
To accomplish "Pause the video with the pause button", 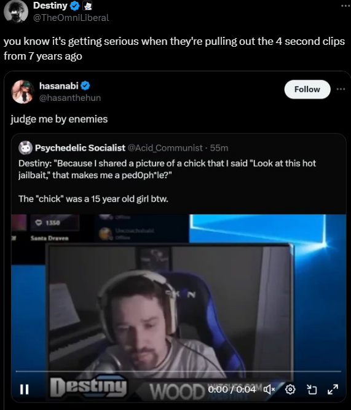I will click(x=25, y=389).
